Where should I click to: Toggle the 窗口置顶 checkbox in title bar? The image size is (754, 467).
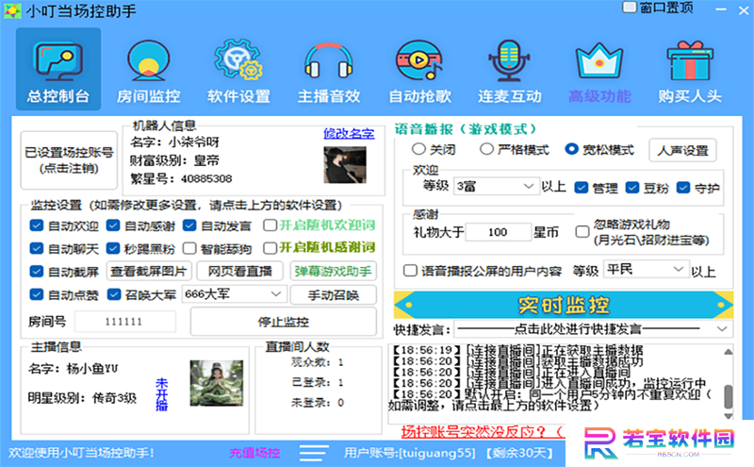coord(629,8)
